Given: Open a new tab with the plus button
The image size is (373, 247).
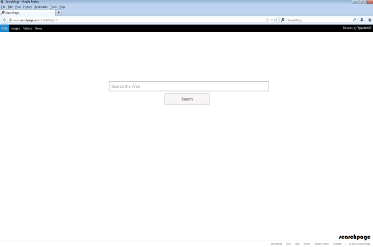Looking at the screenshot, I should 59,13.
